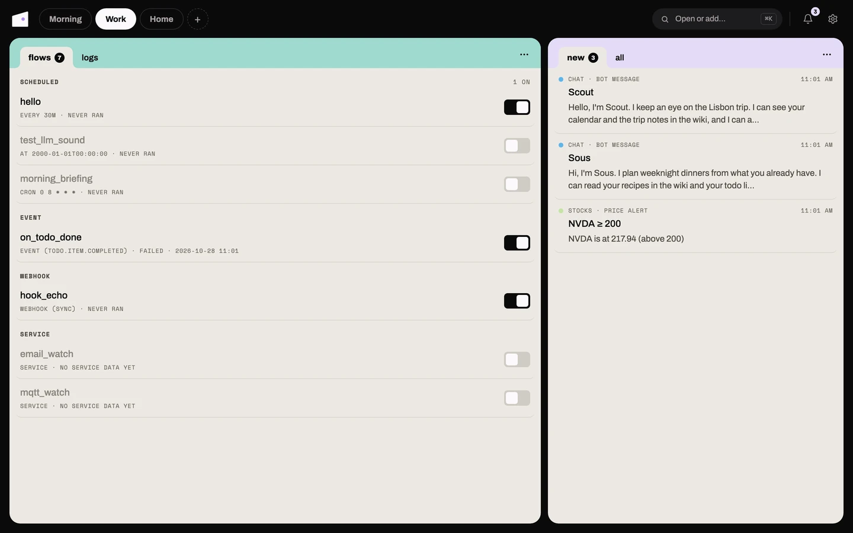
Task: Click the search magnifier icon
Action: [665, 19]
